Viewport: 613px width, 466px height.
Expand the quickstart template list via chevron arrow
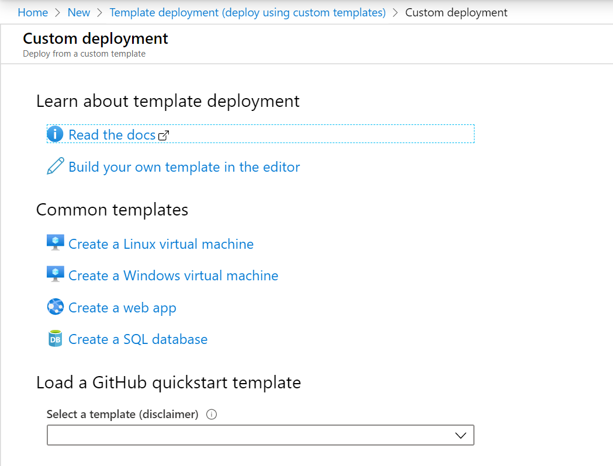click(460, 436)
